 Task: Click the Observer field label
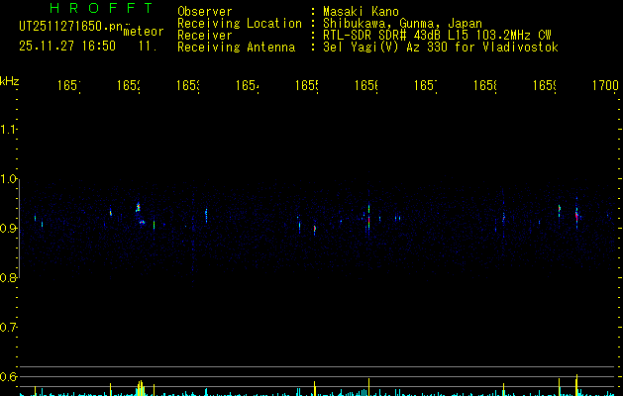[x=205, y=11]
